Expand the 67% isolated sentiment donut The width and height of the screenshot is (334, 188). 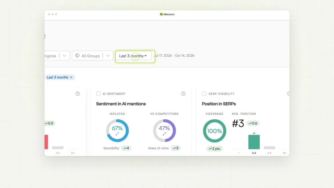click(117, 134)
